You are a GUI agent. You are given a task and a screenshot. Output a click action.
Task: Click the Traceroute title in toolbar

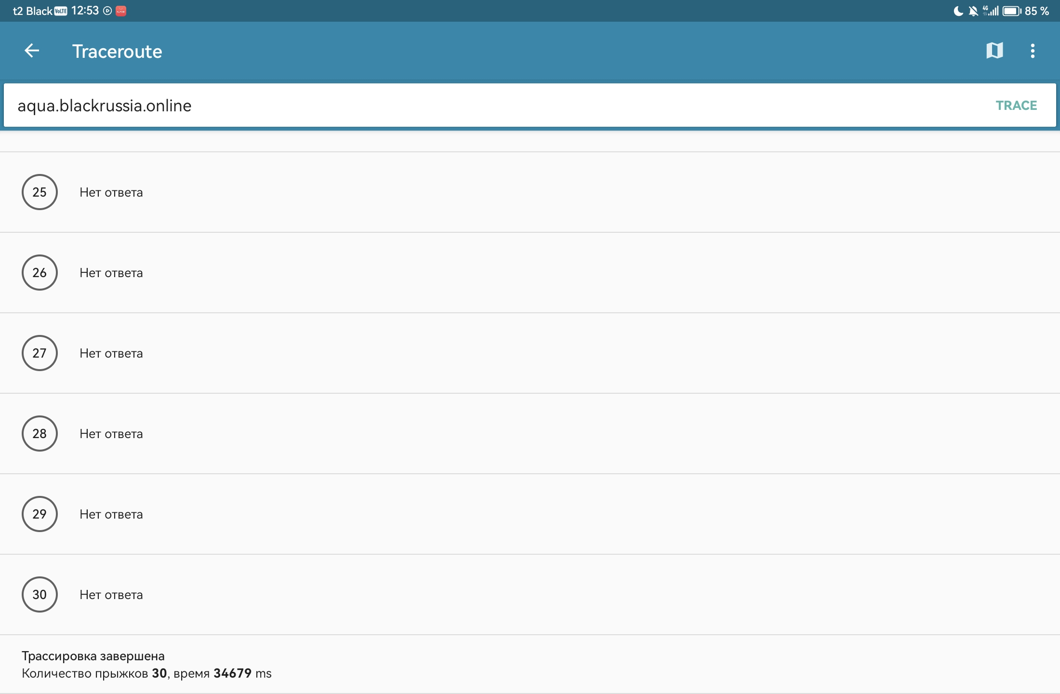click(117, 51)
